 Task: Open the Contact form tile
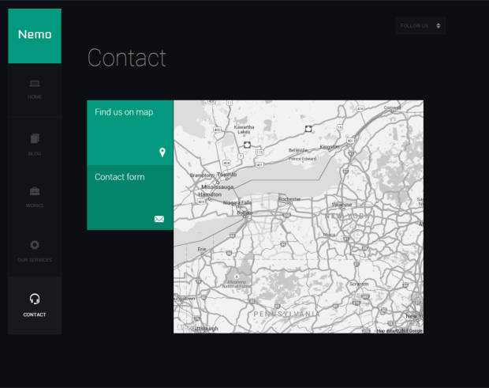coord(130,198)
